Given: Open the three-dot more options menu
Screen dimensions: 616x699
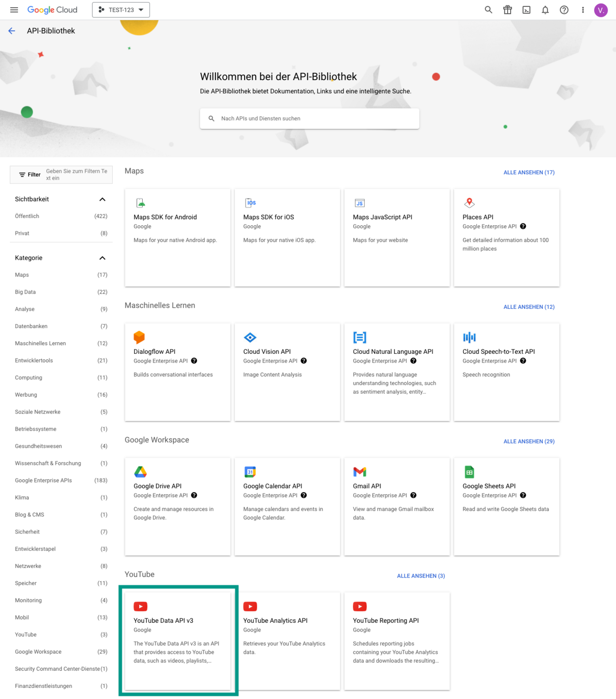Looking at the screenshot, I should coord(583,10).
